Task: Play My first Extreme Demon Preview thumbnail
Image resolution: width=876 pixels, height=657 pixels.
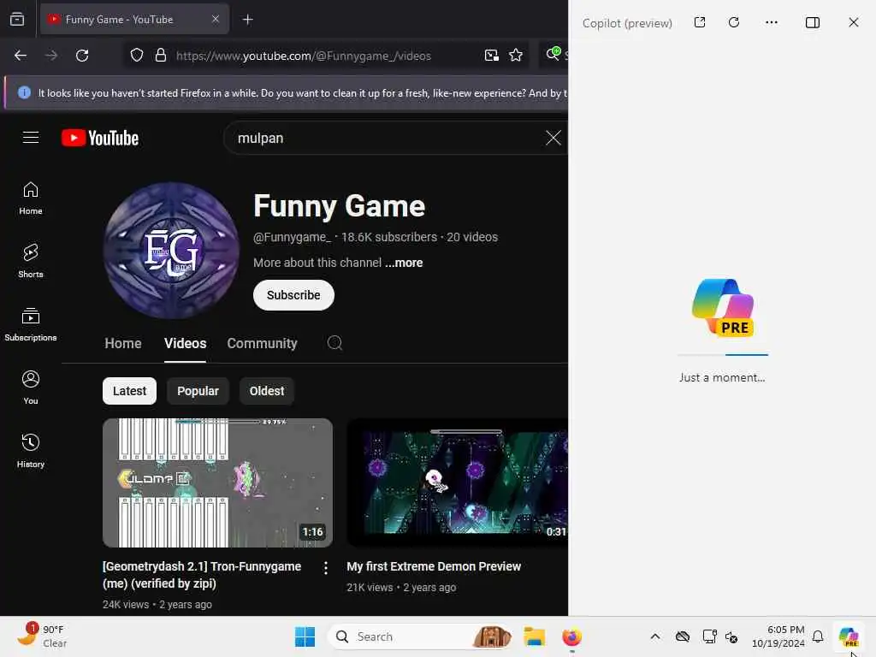Action: (x=457, y=482)
